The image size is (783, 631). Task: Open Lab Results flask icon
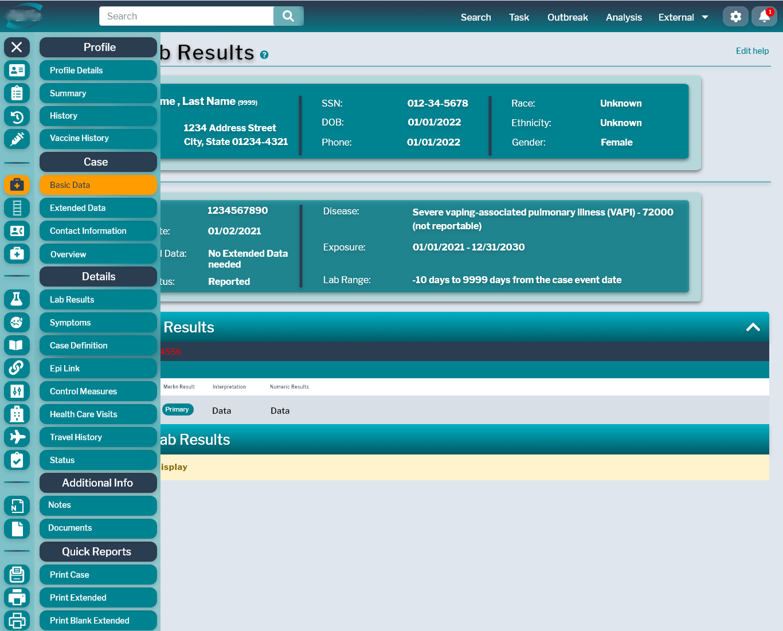coord(17,299)
